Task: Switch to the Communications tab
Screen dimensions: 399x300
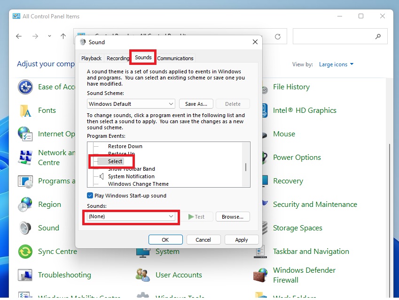Action: pyautogui.click(x=175, y=58)
